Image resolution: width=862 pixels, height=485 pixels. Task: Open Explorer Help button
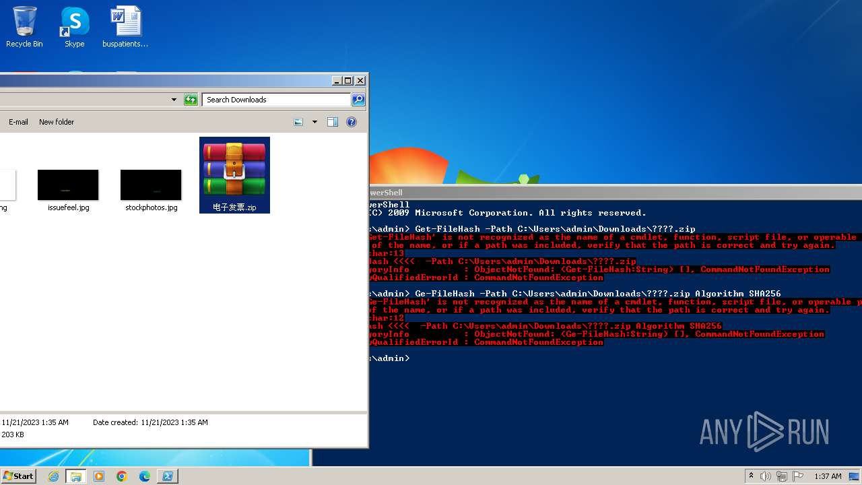click(x=351, y=122)
